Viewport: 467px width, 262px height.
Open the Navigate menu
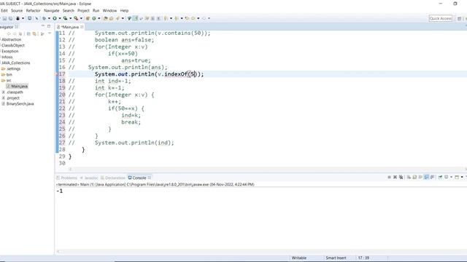coord(52,10)
